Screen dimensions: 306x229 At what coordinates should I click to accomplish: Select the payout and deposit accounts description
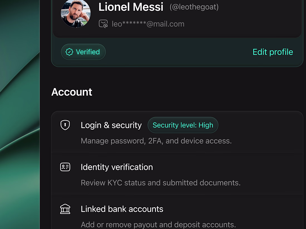(x=158, y=225)
